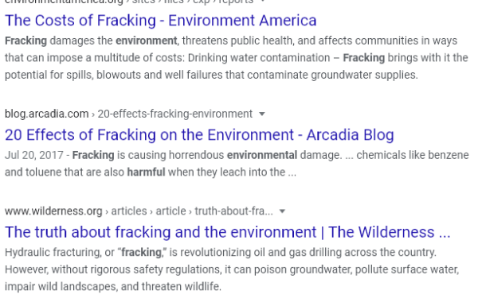This screenshot has width=478, height=302.
Task: Click the 20-effects-fracking-environment breadcrumb path
Action: pyautogui.click(x=174, y=114)
